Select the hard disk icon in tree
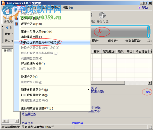 click(9, 50)
